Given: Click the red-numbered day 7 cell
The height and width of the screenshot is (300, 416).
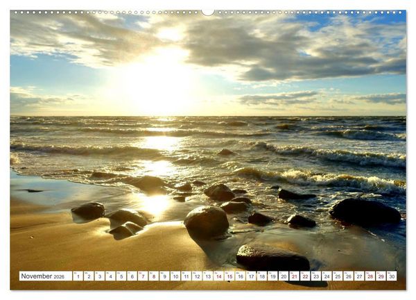Looking at the screenshot, I should [x=143, y=276].
